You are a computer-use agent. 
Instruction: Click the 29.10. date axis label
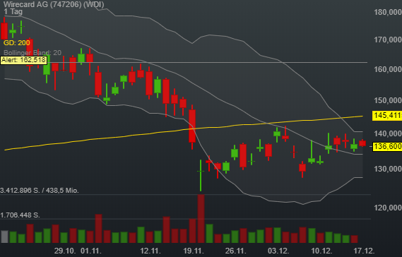(x=65, y=251)
